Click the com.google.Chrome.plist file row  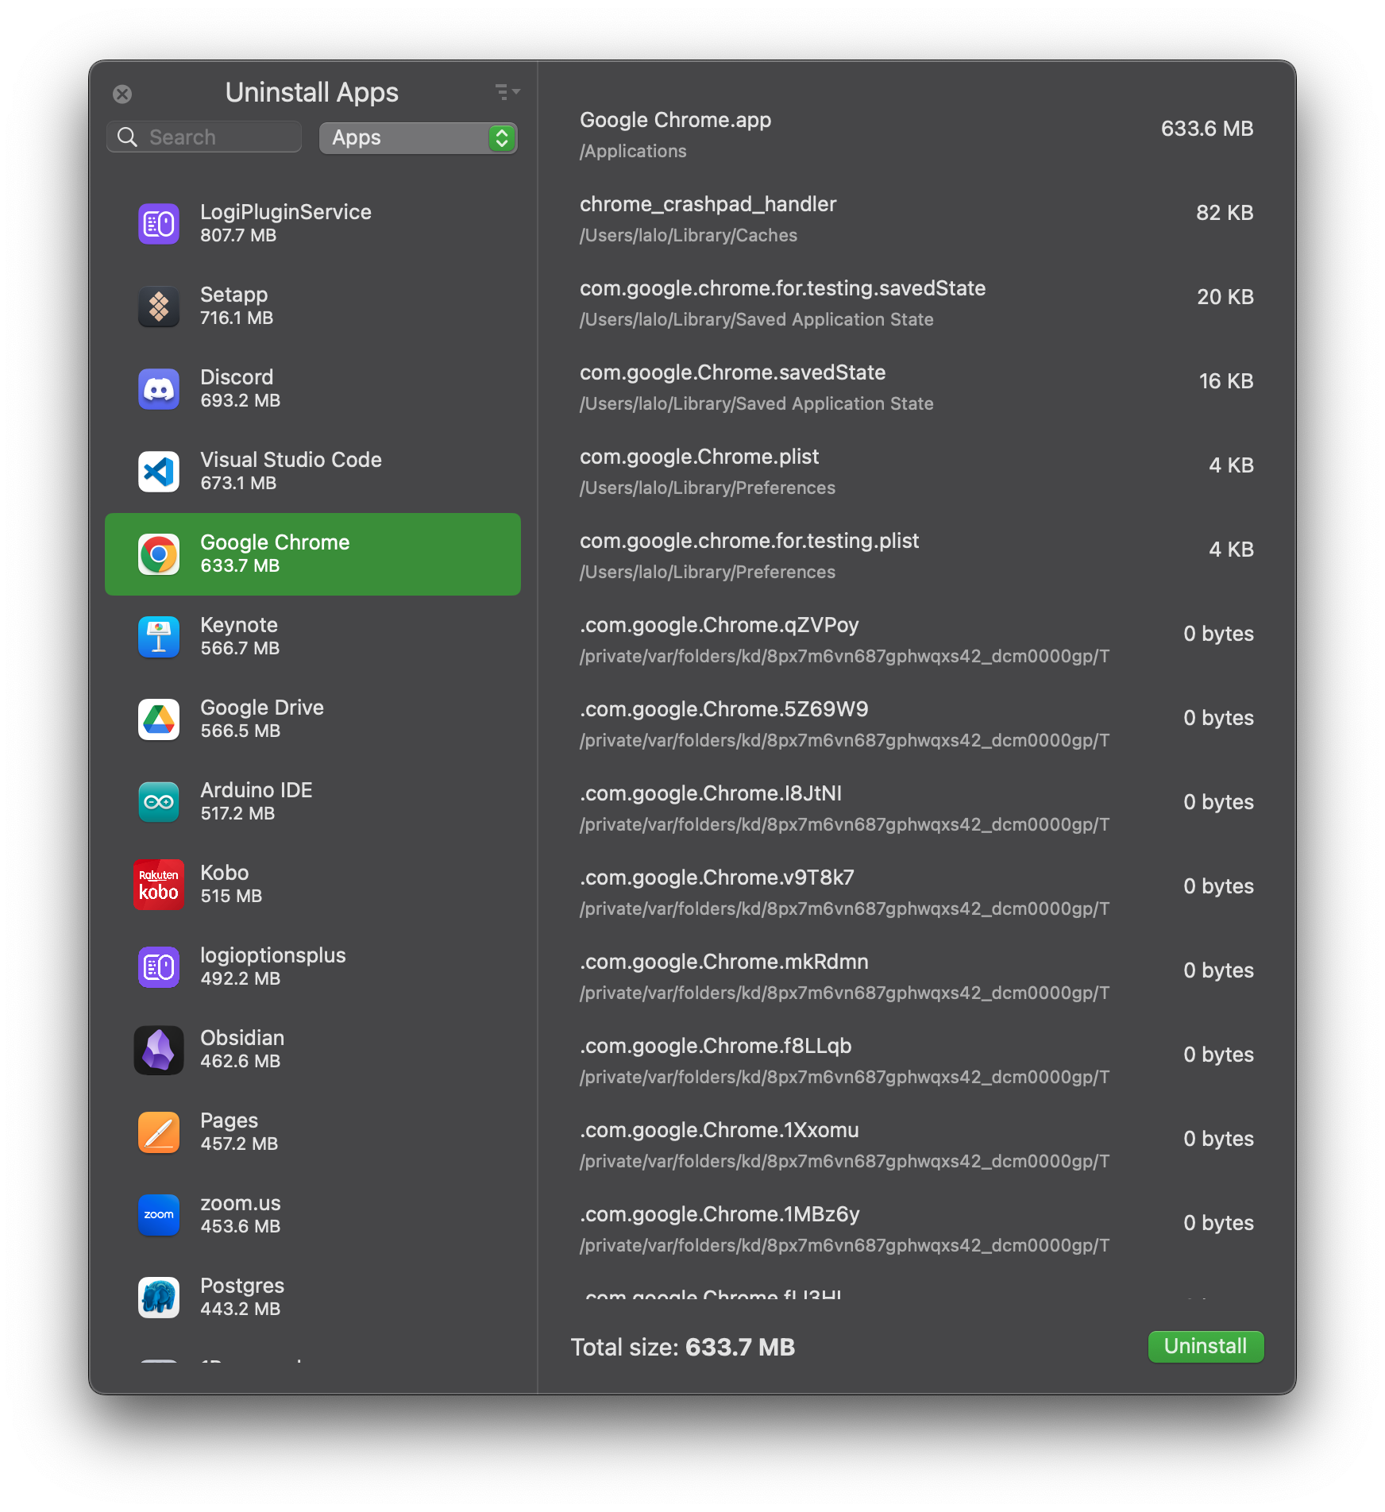[x=916, y=472]
